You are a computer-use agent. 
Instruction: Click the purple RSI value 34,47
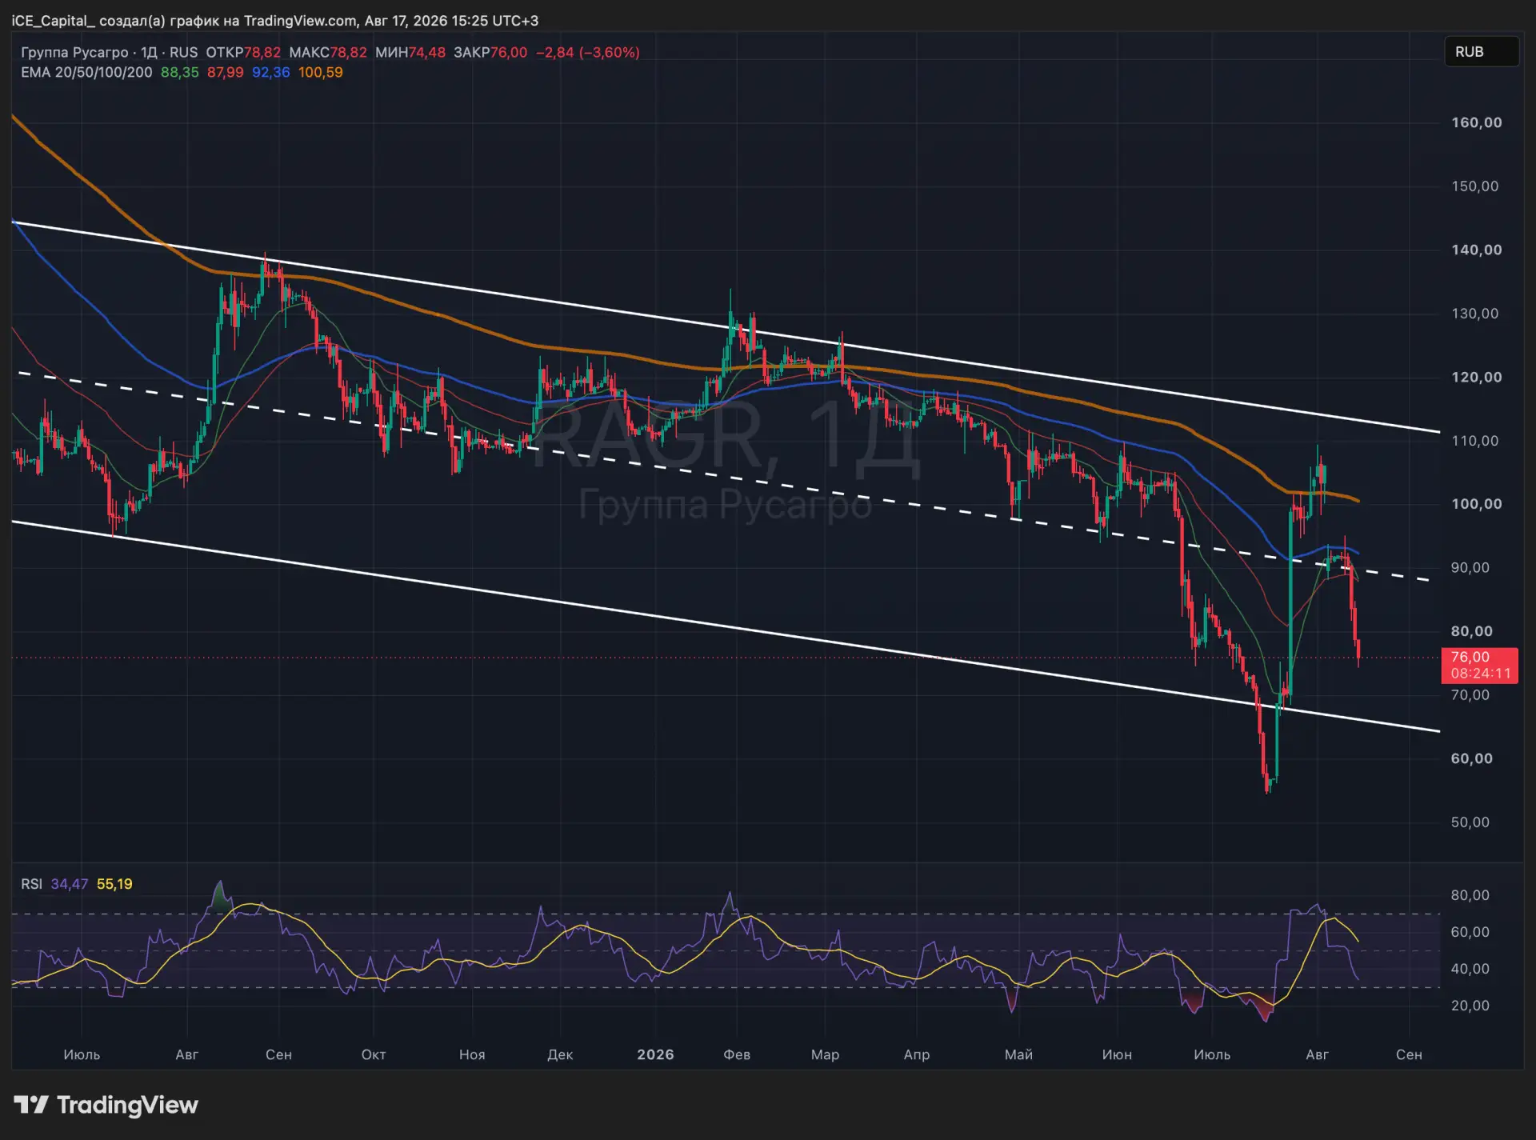point(70,884)
